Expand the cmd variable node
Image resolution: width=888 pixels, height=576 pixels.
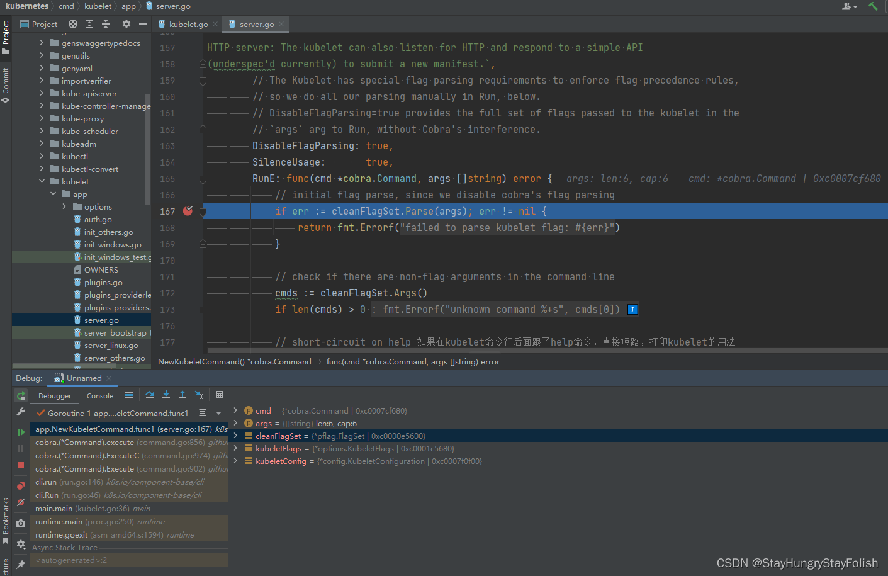pos(235,410)
